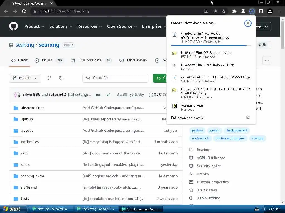Click the metasearch-engine topic tag

click(230, 138)
